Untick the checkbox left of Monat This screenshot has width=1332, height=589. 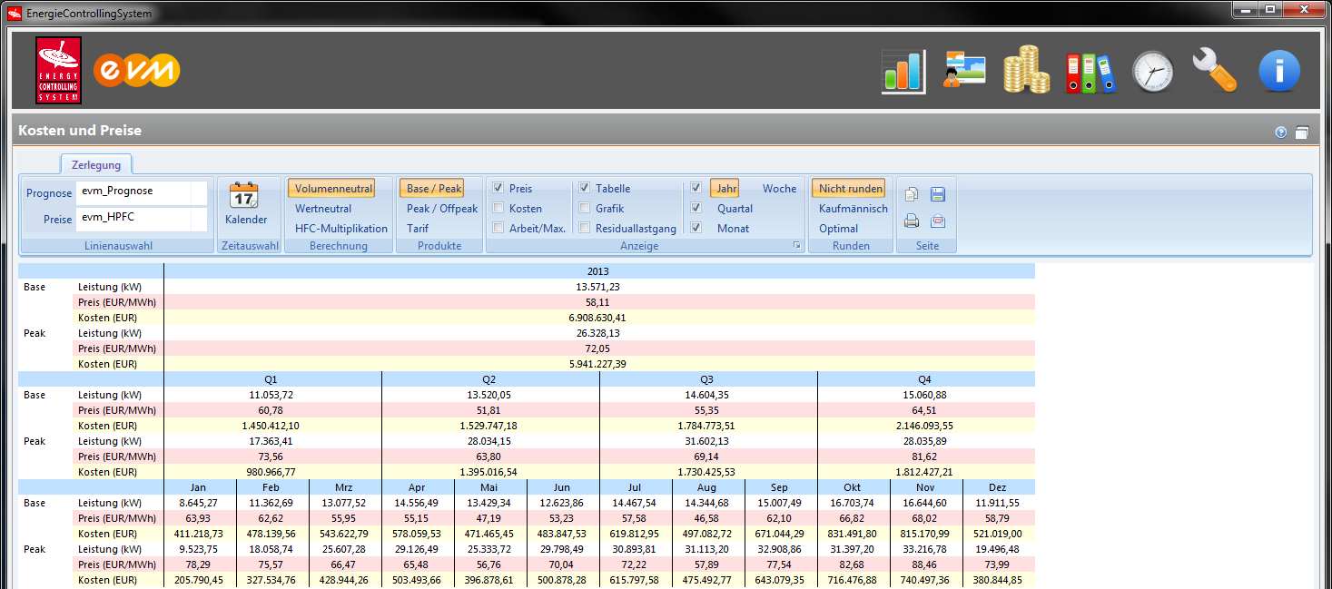point(696,229)
